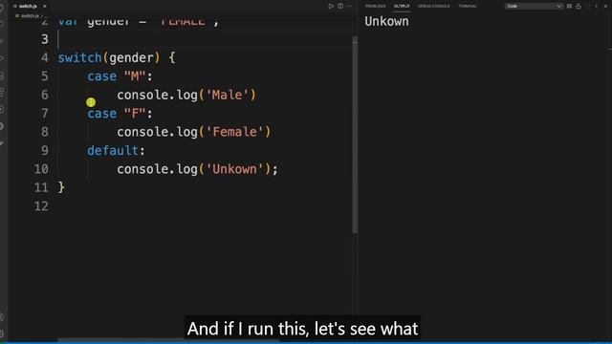Click the 'Unkown' string on line 10
612x344 pixels.
tap(234, 169)
